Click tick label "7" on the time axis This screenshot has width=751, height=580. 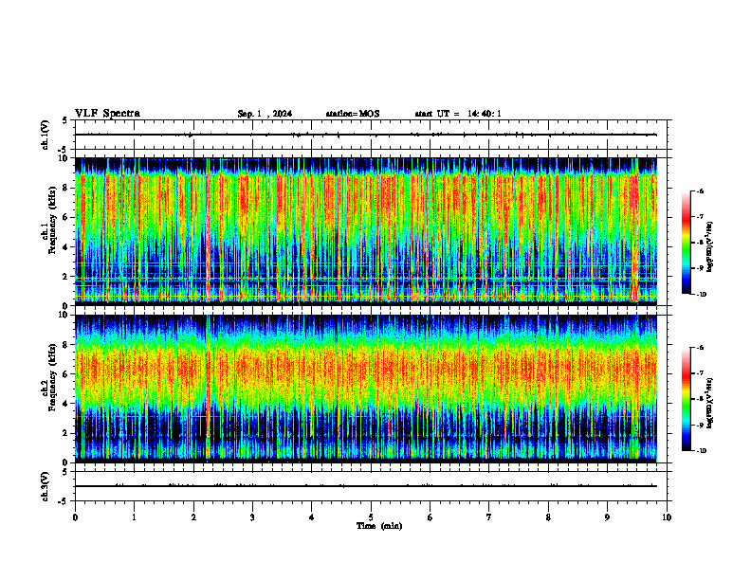[x=489, y=517]
